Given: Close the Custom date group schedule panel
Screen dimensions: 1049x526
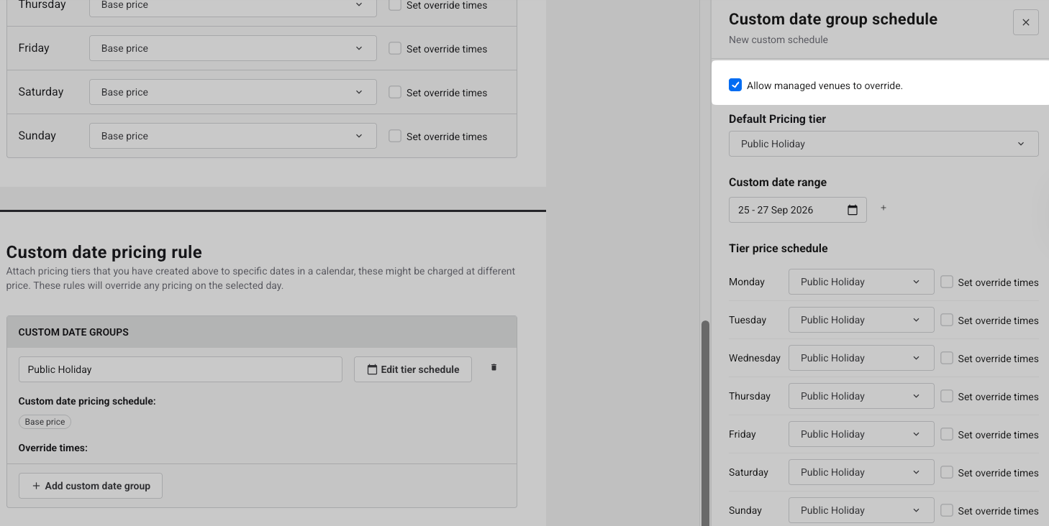Looking at the screenshot, I should (1025, 22).
